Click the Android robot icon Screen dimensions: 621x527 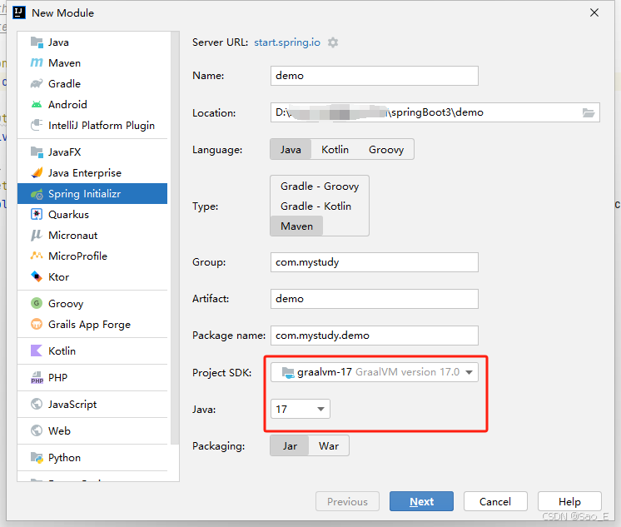(37, 105)
